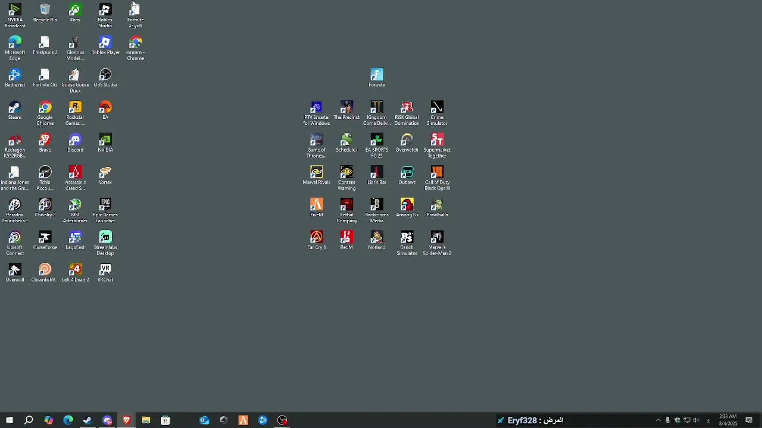Launch the Xbox app shortcut
Screen dimensions: 762x428
click(75, 13)
